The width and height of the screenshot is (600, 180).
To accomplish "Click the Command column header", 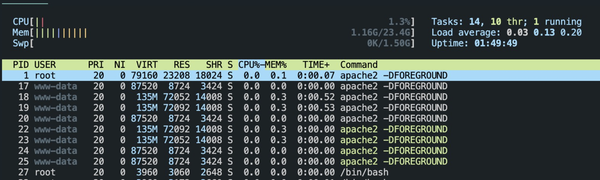I will pyautogui.click(x=359, y=65).
